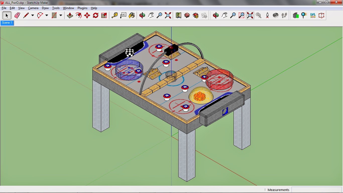The image size is (343, 193).
Task: Open 3D Warehouse Get Models icon
Action: (187, 16)
